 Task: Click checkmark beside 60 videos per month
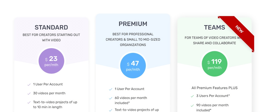coord(111,98)
